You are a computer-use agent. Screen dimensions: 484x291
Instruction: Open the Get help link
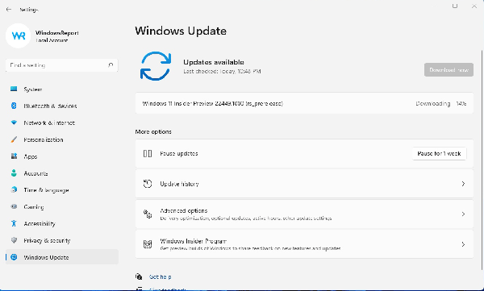[x=161, y=276]
